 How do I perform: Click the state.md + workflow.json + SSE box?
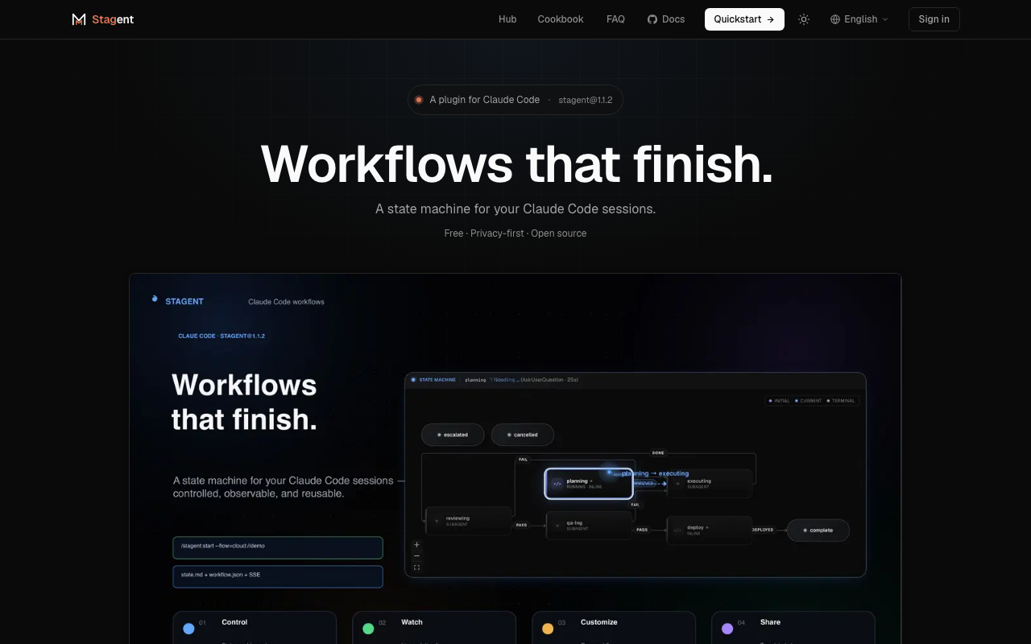click(278, 576)
